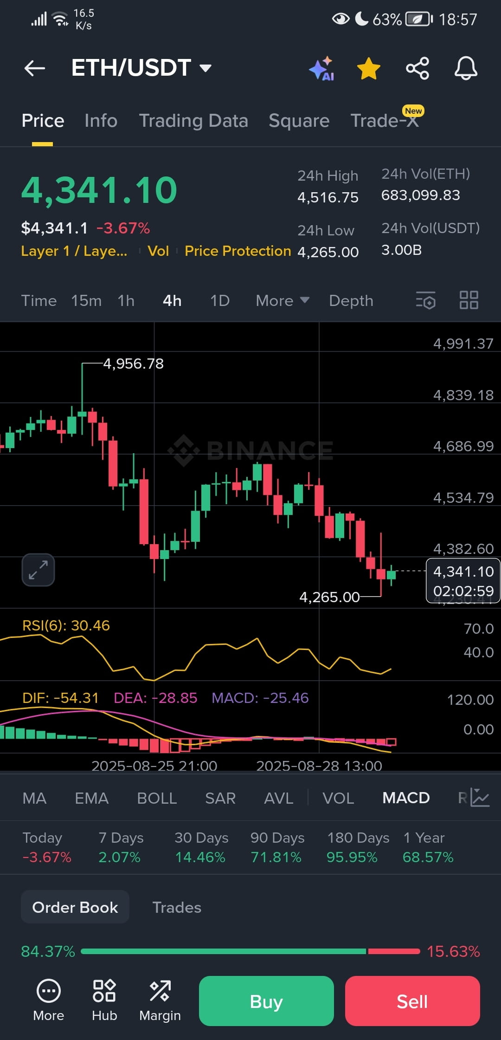Tap the grid layout icon

pos(469,300)
